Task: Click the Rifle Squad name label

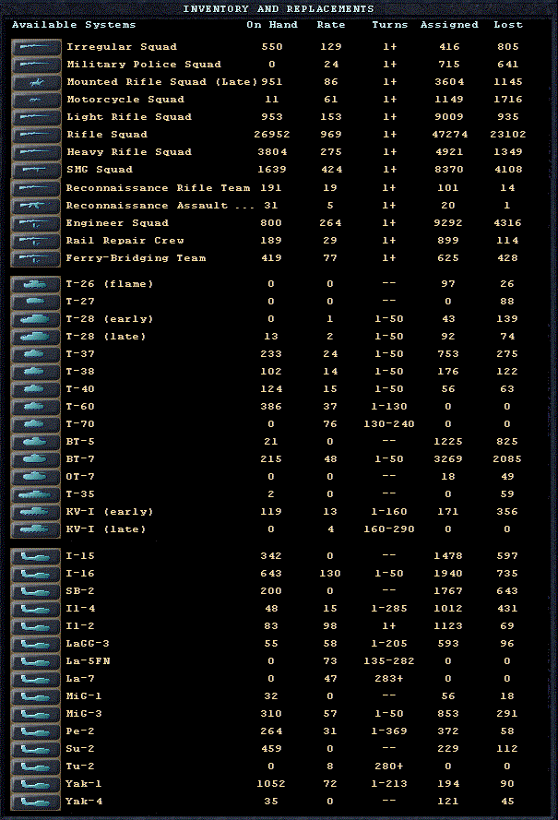Action: click(107, 135)
